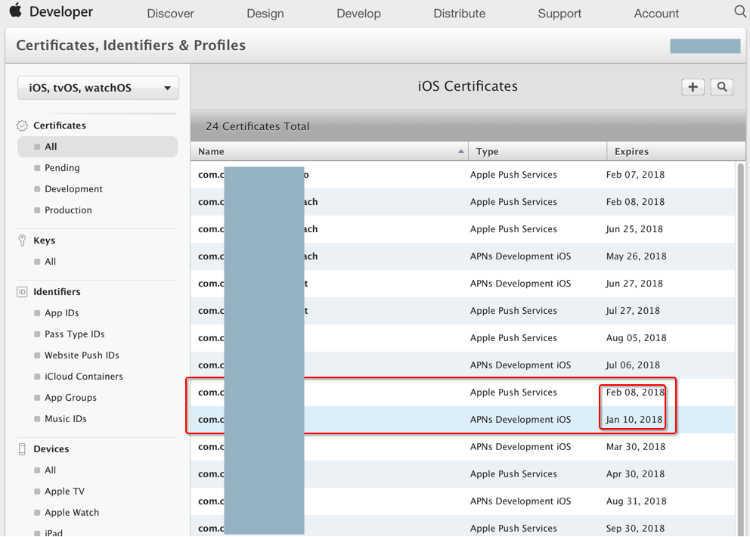Click the plus button to add certificate
The image size is (750, 537).
(693, 87)
